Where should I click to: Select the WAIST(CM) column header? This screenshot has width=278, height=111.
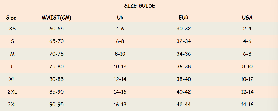(x=57, y=18)
